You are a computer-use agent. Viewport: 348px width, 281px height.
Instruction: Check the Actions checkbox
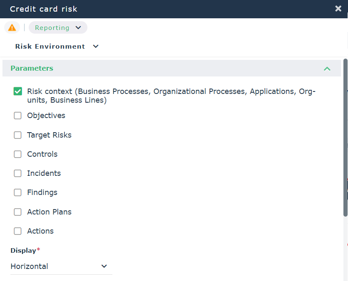pyautogui.click(x=17, y=231)
